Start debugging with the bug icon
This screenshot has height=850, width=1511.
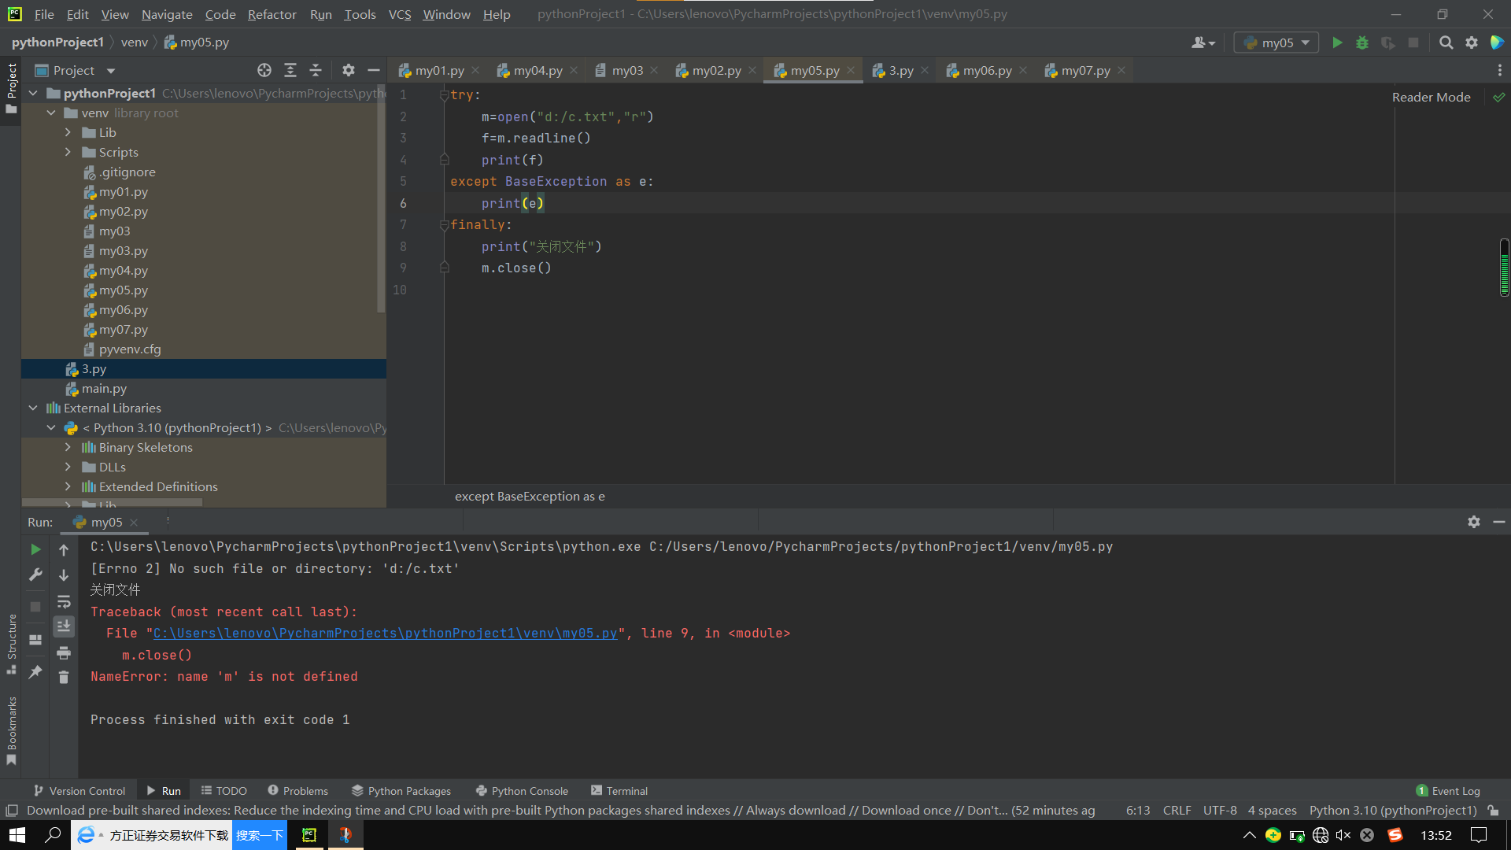[1362, 42]
